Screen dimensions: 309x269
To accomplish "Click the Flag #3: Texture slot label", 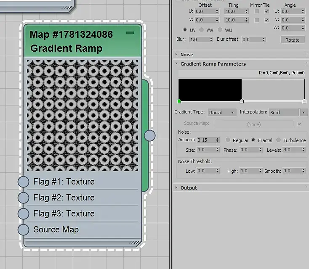I will (x=64, y=214).
